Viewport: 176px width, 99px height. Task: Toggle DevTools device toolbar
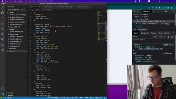click(x=138, y=11)
